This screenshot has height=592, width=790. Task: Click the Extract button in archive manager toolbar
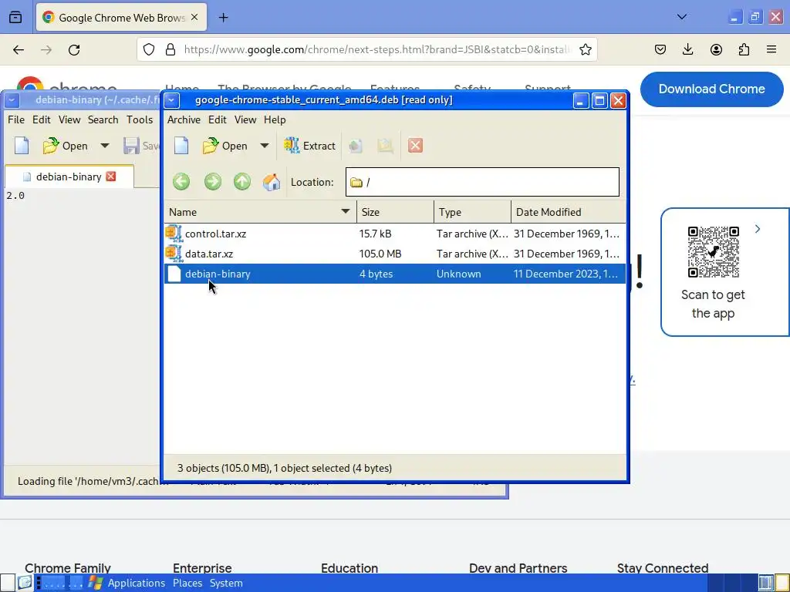pyautogui.click(x=309, y=146)
